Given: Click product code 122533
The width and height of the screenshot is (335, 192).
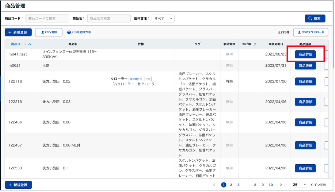Looking at the screenshot, I should [15, 168].
